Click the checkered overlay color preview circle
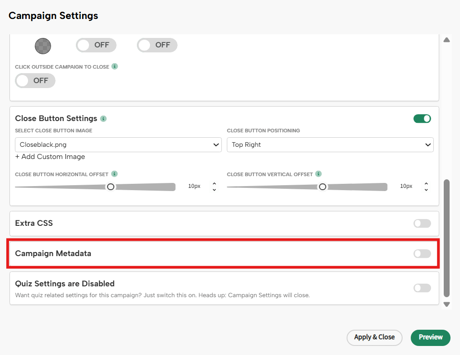This screenshot has height=355, width=460. click(x=42, y=46)
